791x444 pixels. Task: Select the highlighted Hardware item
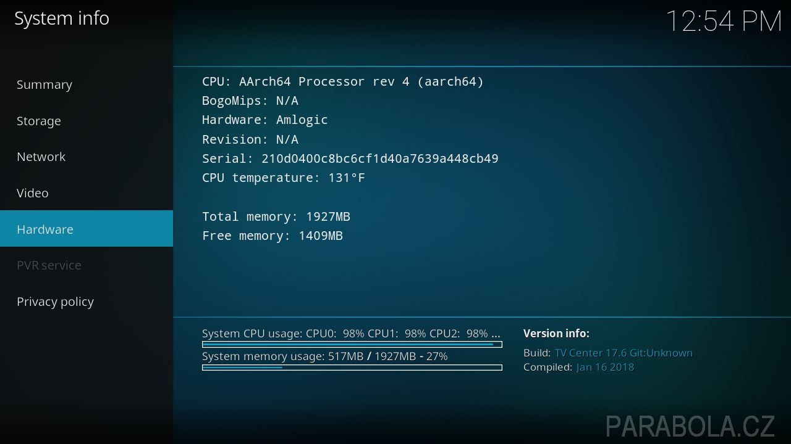87,229
